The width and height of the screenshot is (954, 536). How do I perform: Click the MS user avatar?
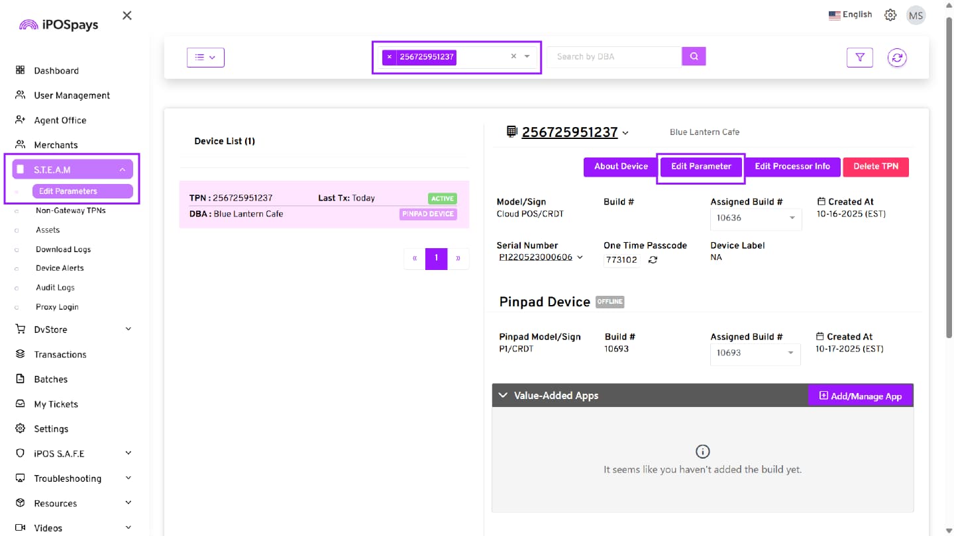pos(916,15)
